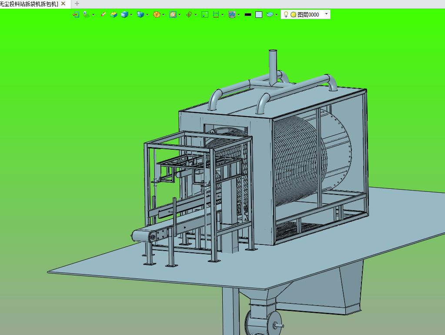Image resolution: width=445 pixels, height=335 pixels.
Task: Open a new tab with plus button
Action: (77, 3)
